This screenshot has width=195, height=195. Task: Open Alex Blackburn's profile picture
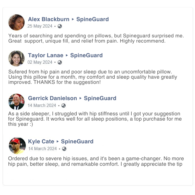[17, 22]
